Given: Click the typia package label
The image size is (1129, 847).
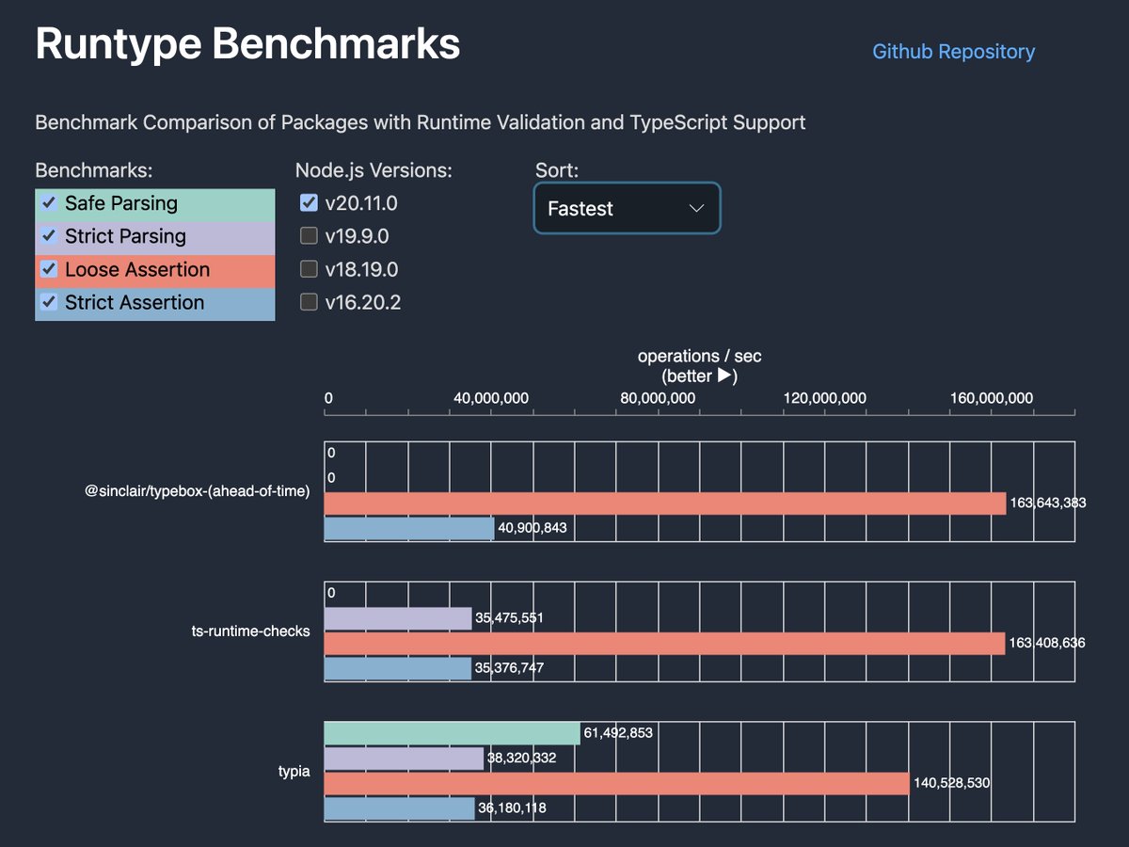Looking at the screenshot, I should click(x=293, y=772).
